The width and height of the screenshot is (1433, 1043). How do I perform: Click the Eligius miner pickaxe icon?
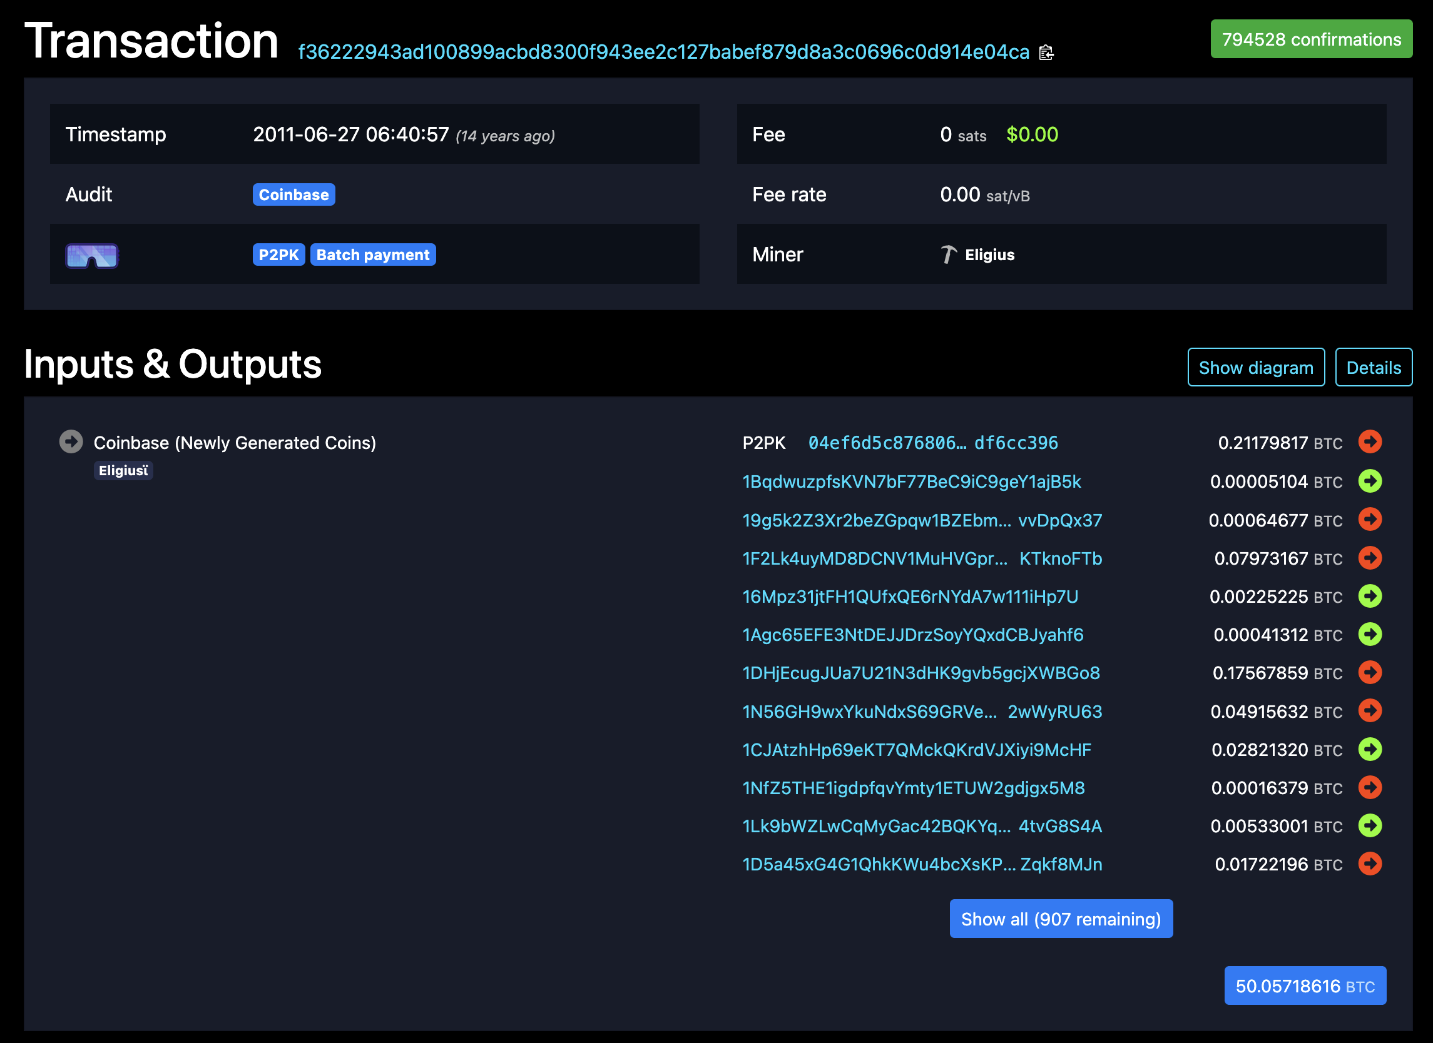point(949,254)
